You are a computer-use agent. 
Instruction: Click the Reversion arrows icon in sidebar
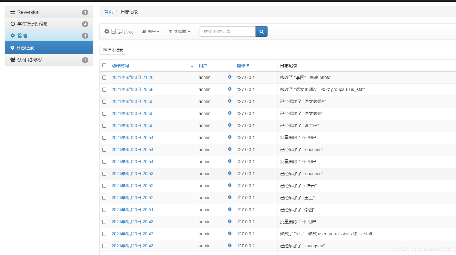click(13, 12)
